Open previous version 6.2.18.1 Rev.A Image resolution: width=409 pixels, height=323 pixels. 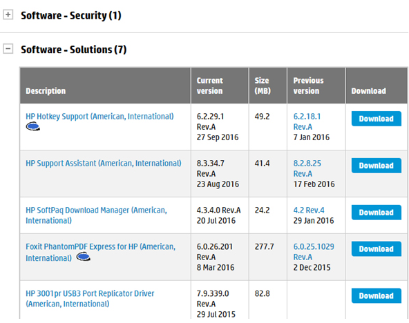coord(307,121)
